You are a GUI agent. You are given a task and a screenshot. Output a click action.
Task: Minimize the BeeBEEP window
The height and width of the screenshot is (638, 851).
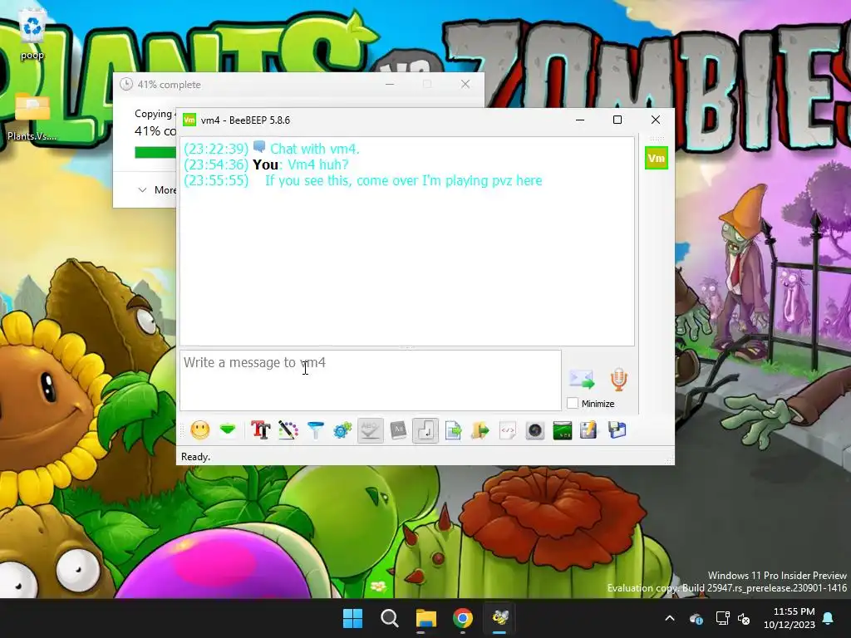pyautogui.click(x=580, y=120)
